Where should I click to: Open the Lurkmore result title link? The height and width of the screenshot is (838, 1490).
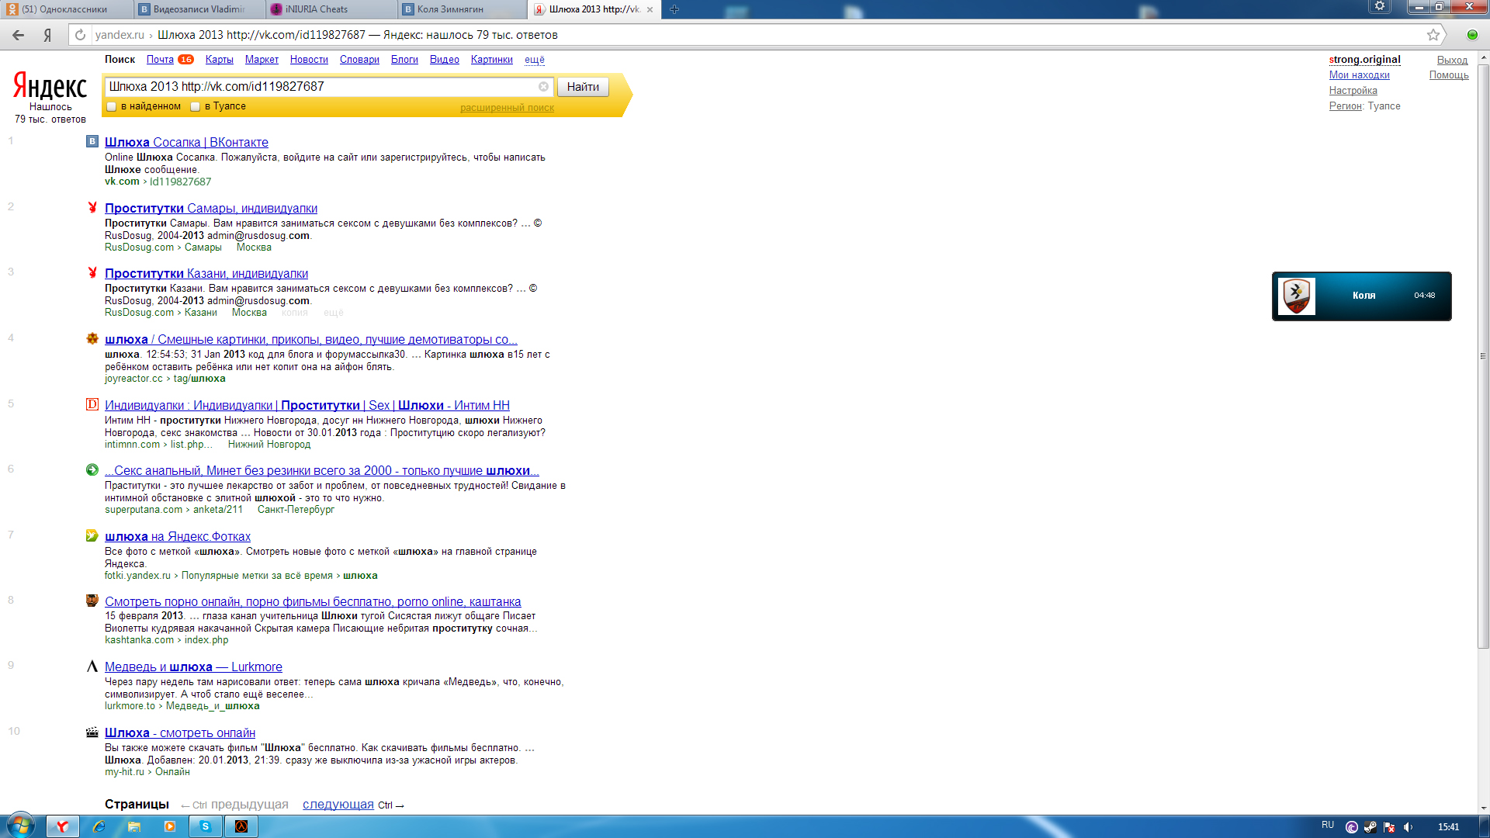coord(193,667)
